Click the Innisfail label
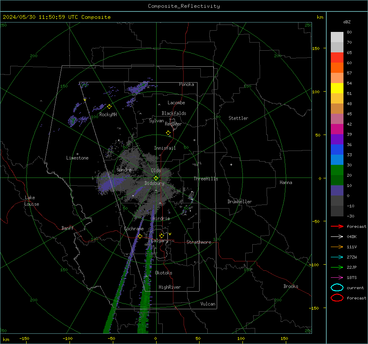The image size is (368, 344). click(165, 148)
